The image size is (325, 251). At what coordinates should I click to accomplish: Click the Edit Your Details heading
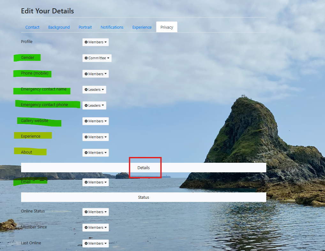(x=48, y=11)
